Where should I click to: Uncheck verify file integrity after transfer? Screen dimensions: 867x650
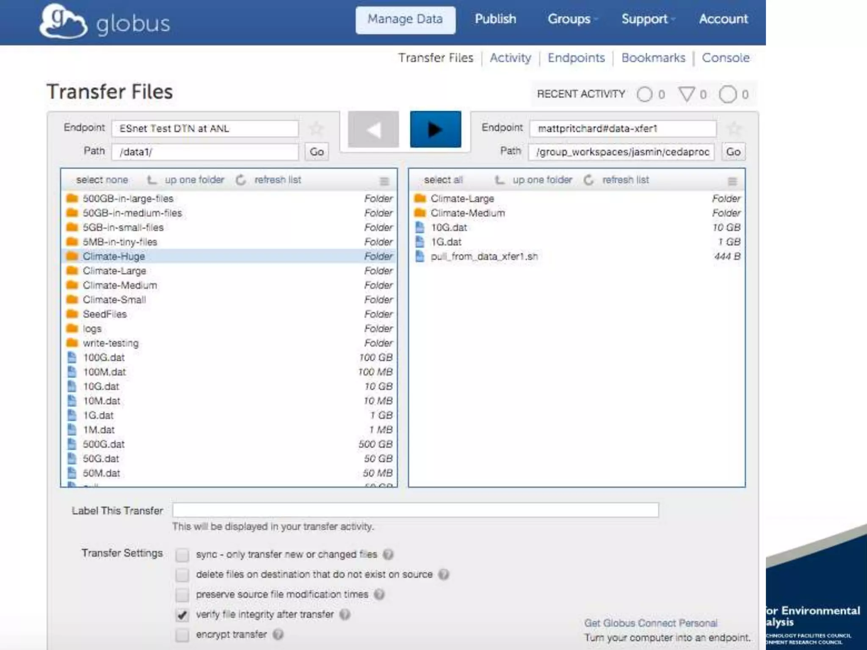pyautogui.click(x=182, y=615)
